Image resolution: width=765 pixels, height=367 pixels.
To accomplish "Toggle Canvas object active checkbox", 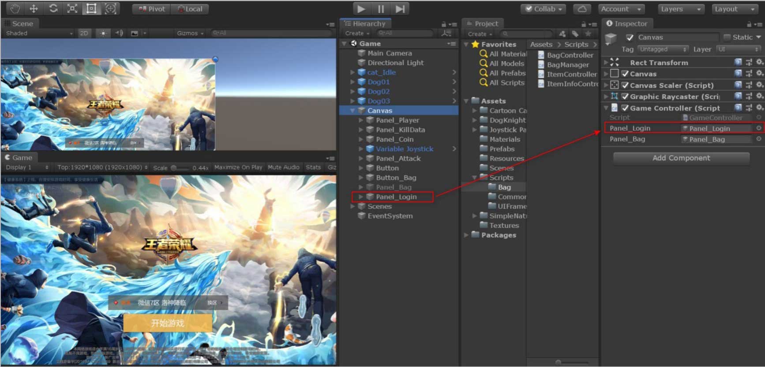I will click(630, 37).
